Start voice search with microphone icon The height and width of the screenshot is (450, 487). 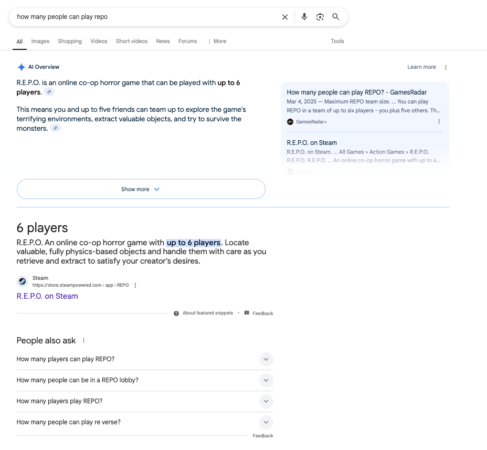click(304, 17)
